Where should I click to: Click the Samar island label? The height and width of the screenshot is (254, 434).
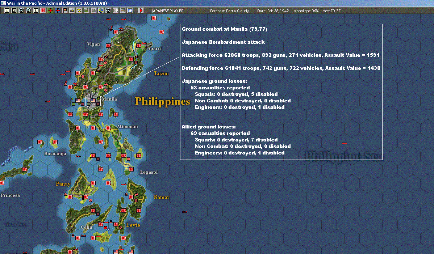click(162, 197)
